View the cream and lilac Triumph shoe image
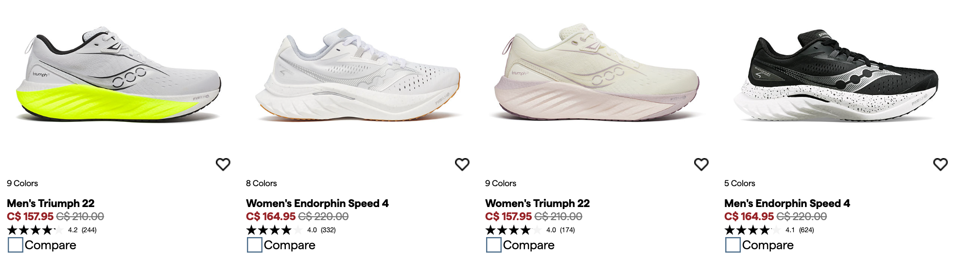This screenshot has height=256, width=961. [597, 73]
